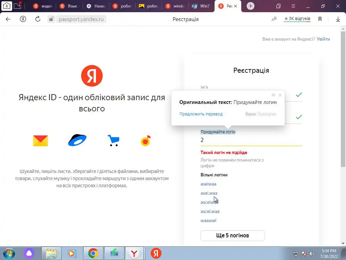The image size is (346, 260).
Task: Bookmark this page with the bookmark icon
Action: point(320,19)
